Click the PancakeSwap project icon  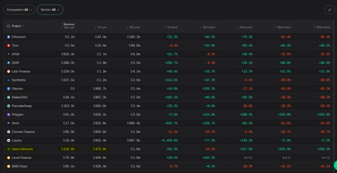(x=9, y=106)
